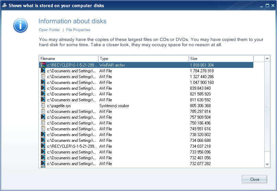Click the application icon in title bar
Screen dimensions: 277x191
pos(4,5)
